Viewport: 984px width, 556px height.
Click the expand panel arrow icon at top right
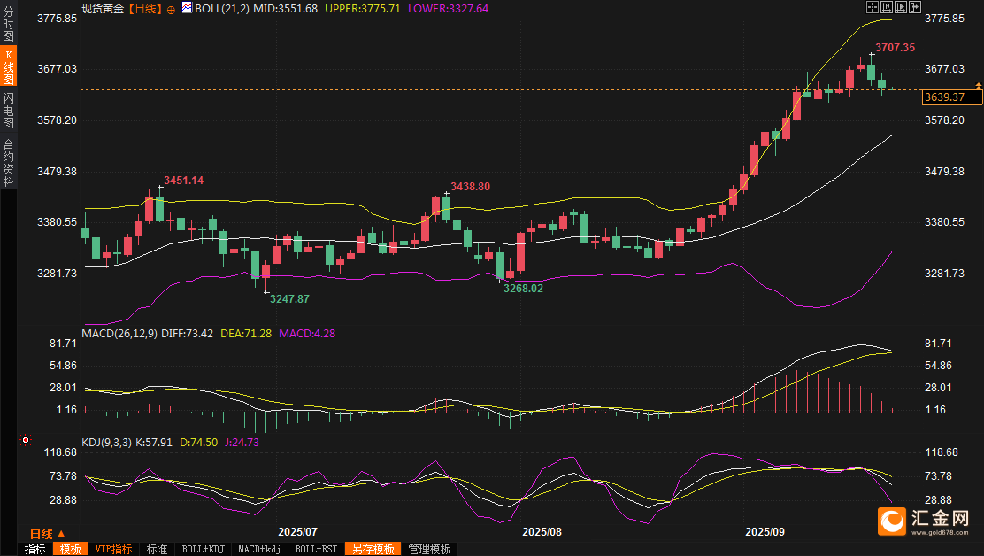pyautogui.click(x=914, y=7)
